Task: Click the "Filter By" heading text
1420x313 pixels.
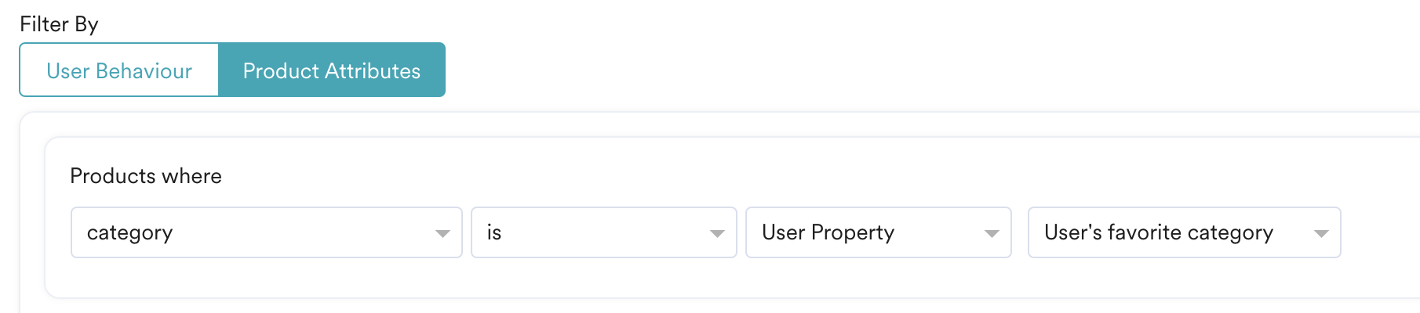Action: coord(59,24)
